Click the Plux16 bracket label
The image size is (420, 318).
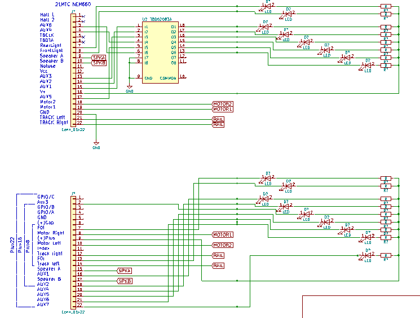[20, 245]
